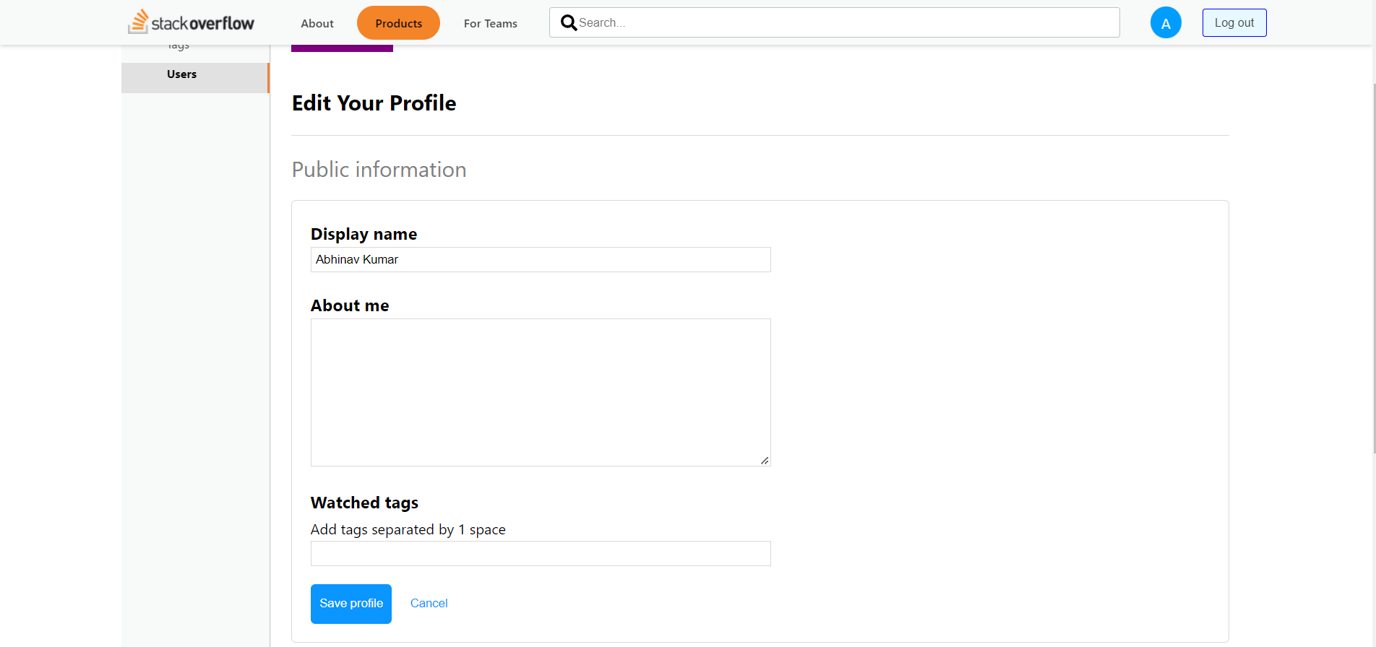The image size is (1376, 647).
Task: Select Users in the left sidebar
Action: [182, 74]
